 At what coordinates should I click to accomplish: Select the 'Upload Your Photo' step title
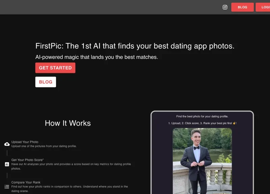click(x=25, y=142)
